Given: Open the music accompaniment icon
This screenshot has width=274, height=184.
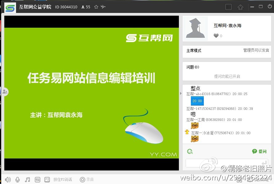Looking at the screenshot, I should [x=27, y=179].
